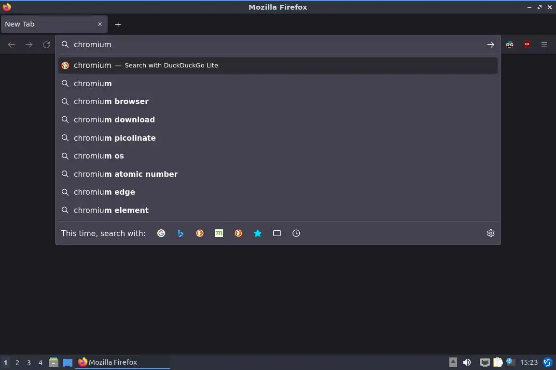Open the blue bird logo tray icon
This screenshot has width=556, height=370.
point(548,362)
